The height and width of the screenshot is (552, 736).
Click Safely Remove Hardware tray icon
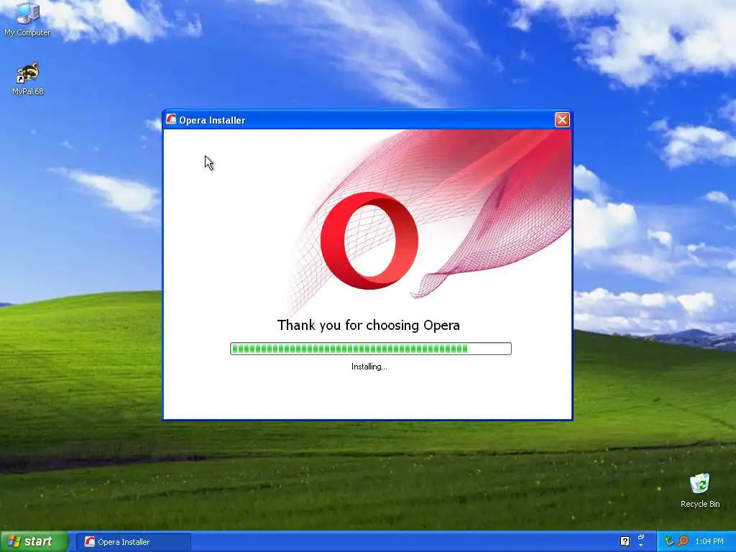point(669,541)
